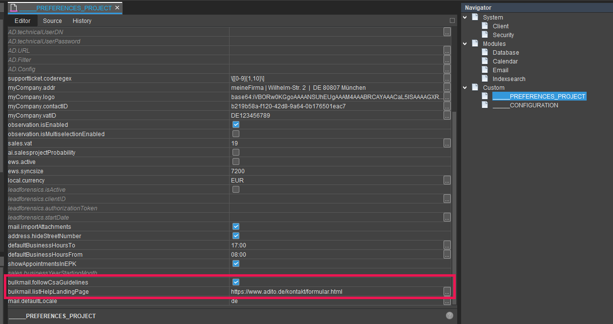
Task: Collapse the Modules tree node
Action: (x=465, y=43)
